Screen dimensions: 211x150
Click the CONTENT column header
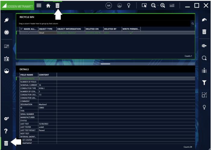[x=48, y=75]
